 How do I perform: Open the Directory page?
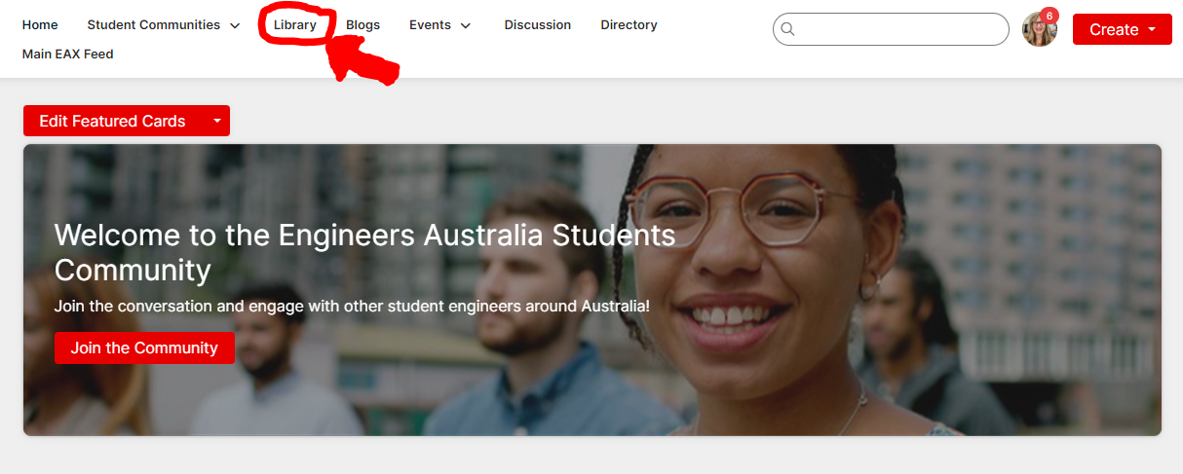[x=629, y=25]
